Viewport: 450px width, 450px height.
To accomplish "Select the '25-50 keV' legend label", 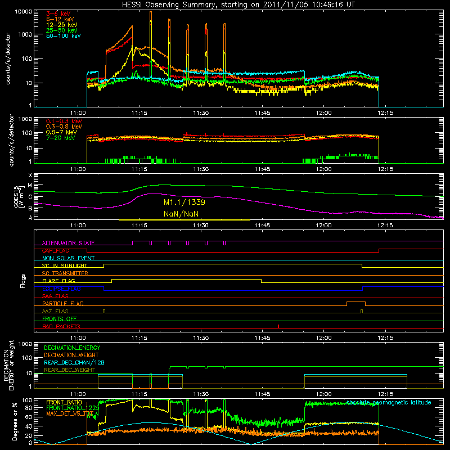I will [x=62, y=30].
